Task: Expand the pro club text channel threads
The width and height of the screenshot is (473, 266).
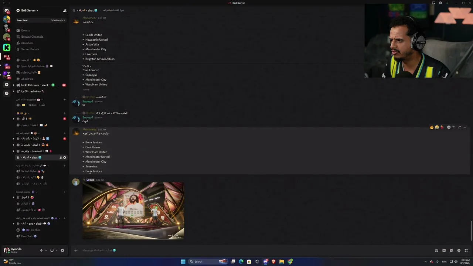Action: 14,224
